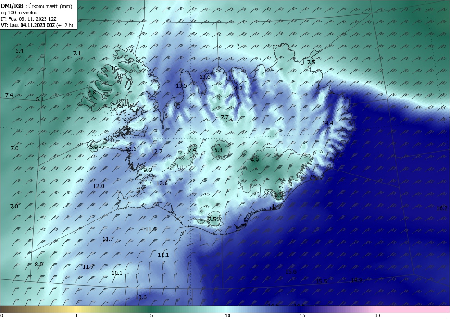Click the 10 label on the color scale

[227, 316]
